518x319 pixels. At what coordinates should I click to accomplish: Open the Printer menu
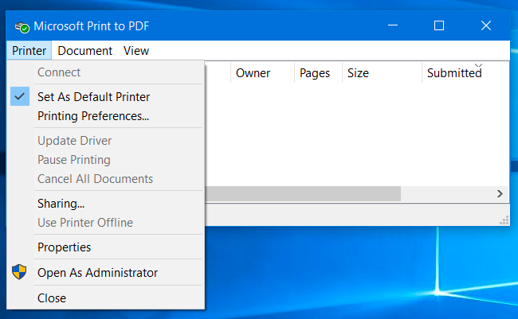[29, 50]
